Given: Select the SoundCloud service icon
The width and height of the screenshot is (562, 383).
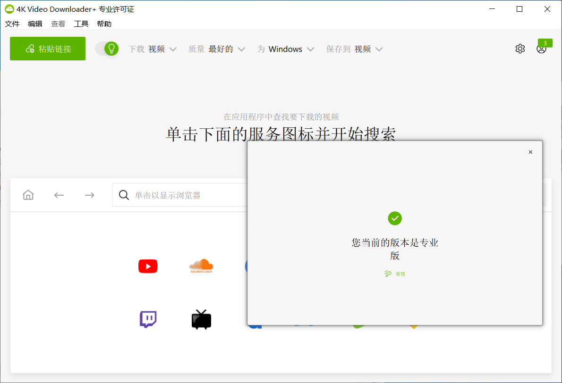Looking at the screenshot, I should click(x=201, y=266).
